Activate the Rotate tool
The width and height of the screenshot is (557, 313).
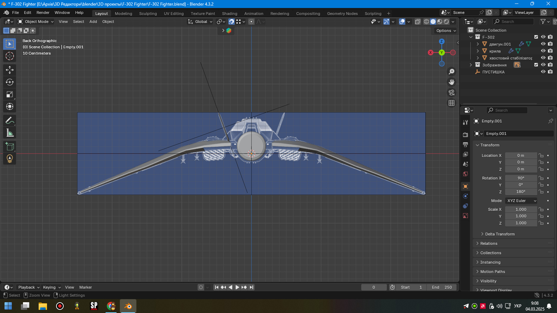click(10, 82)
